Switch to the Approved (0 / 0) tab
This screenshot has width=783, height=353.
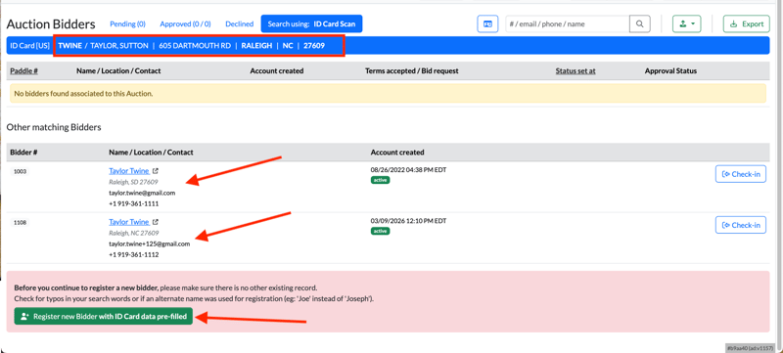(185, 23)
